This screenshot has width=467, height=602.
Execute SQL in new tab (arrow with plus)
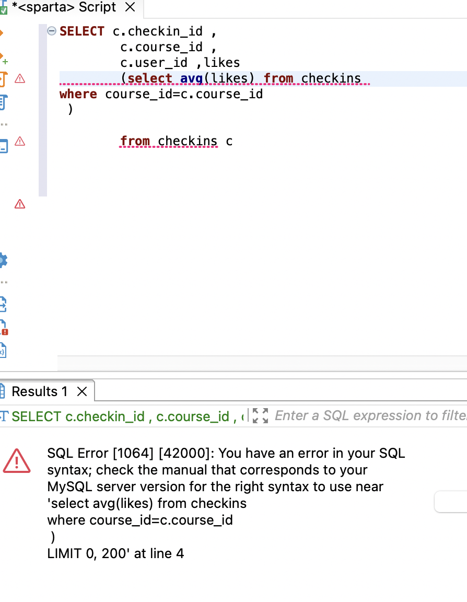tap(4, 57)
